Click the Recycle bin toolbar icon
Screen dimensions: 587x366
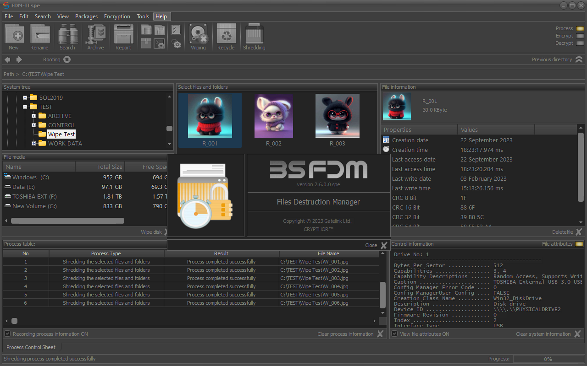(226, 34)
